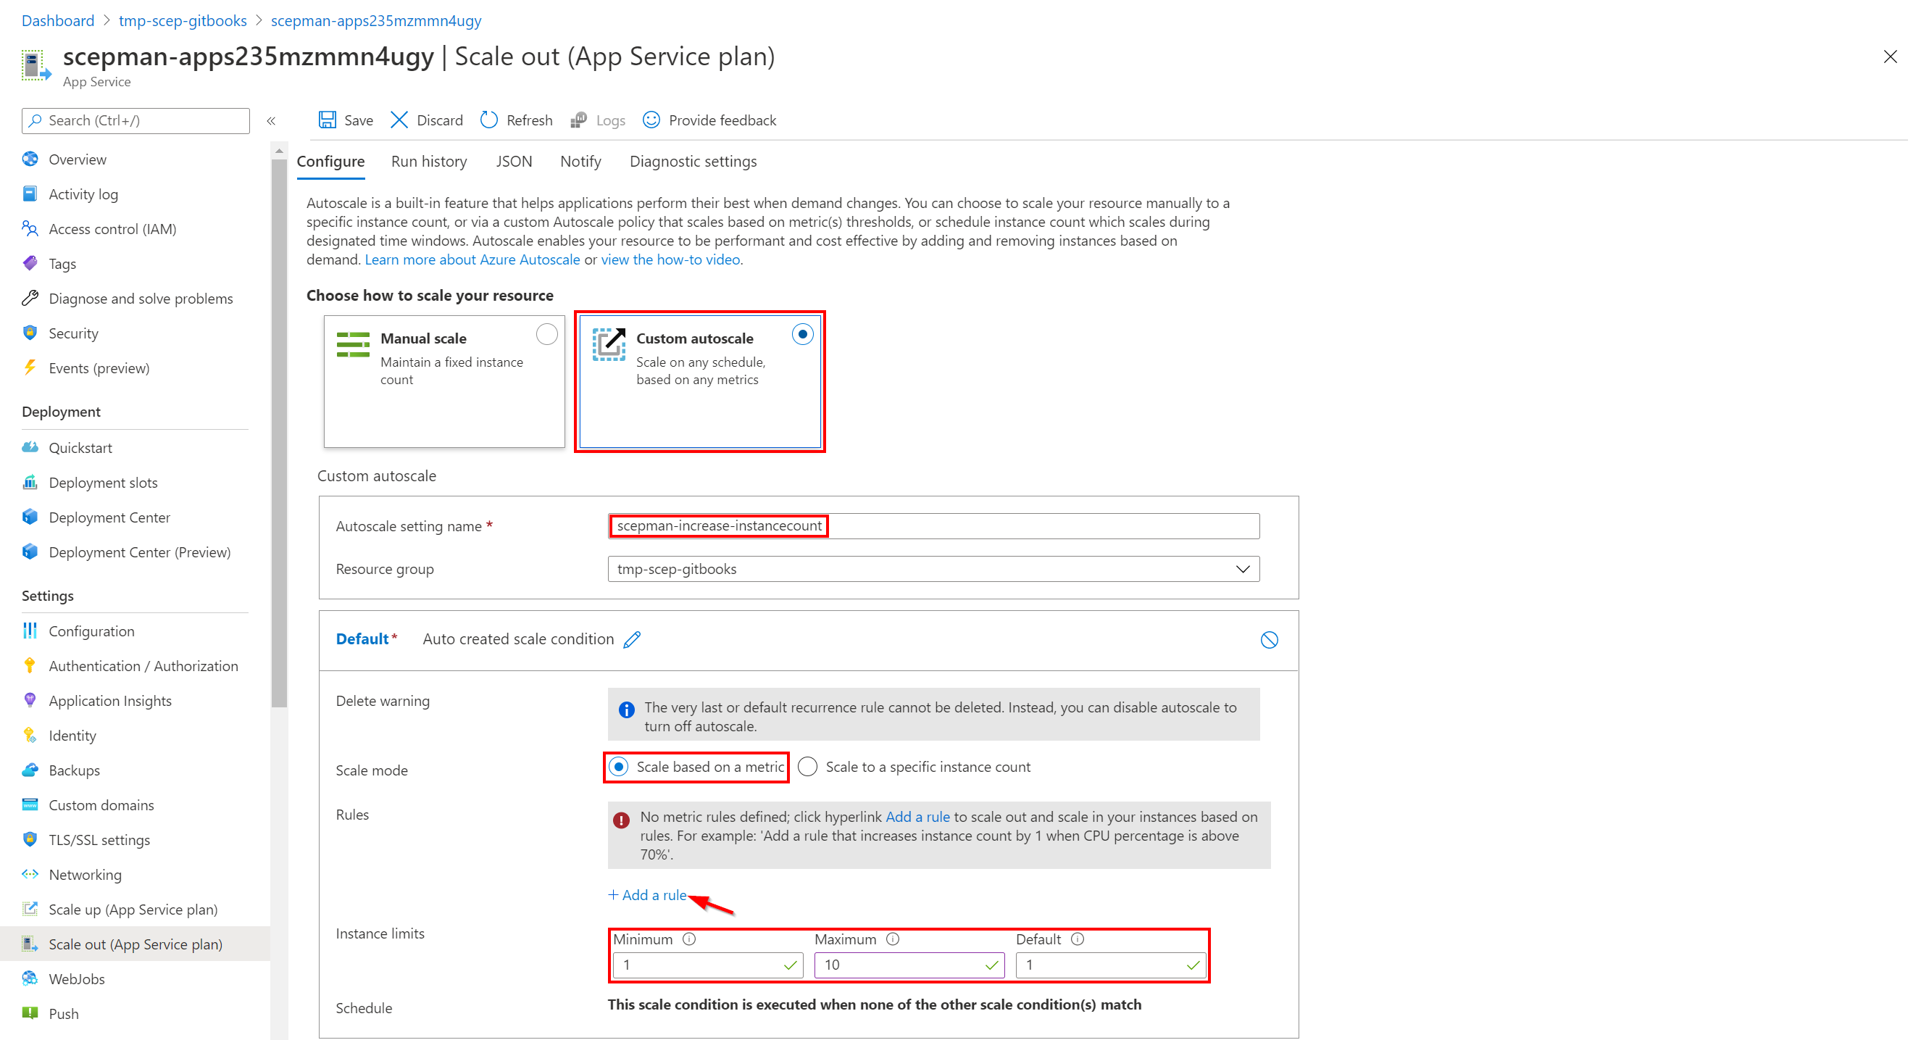Screen dimensions: 1929x1040
Task: Expand the Resource group dropdown
Action: tap(933, 569)
